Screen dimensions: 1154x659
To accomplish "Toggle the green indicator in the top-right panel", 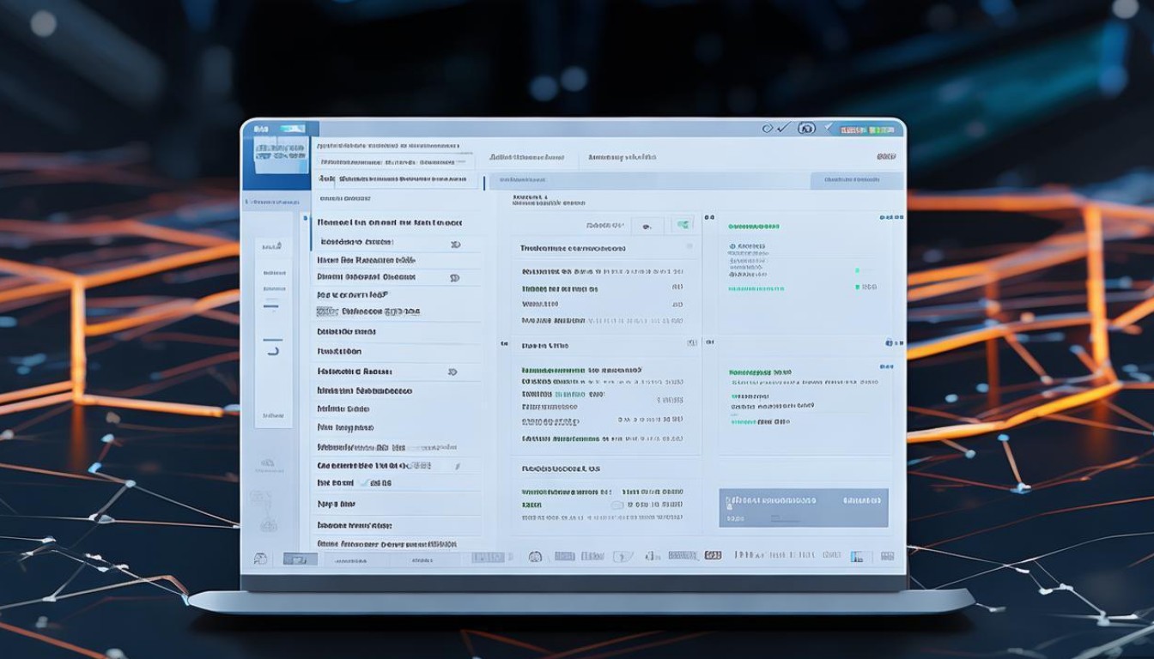I will 857,270.
